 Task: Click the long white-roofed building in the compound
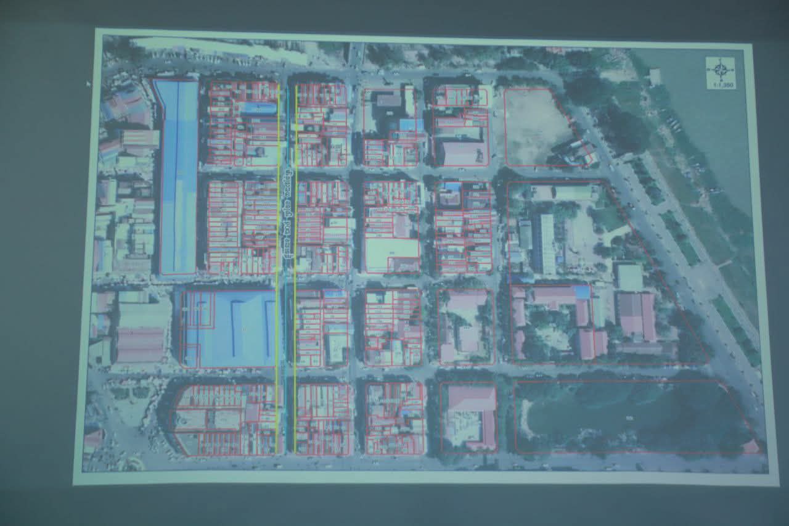[x=546, y=244]
